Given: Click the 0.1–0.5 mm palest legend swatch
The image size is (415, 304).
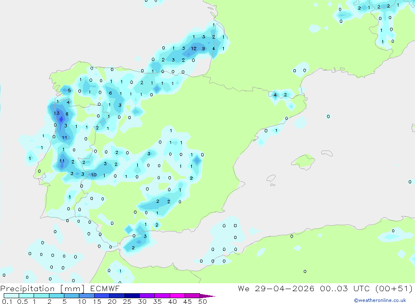Looking at the screenshot, I should pyautogui.click(x=11, y=296).
